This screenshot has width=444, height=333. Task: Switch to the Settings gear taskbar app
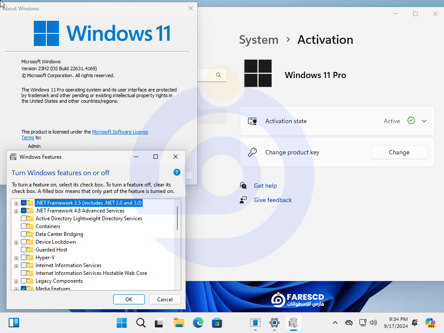click(274, 323)
